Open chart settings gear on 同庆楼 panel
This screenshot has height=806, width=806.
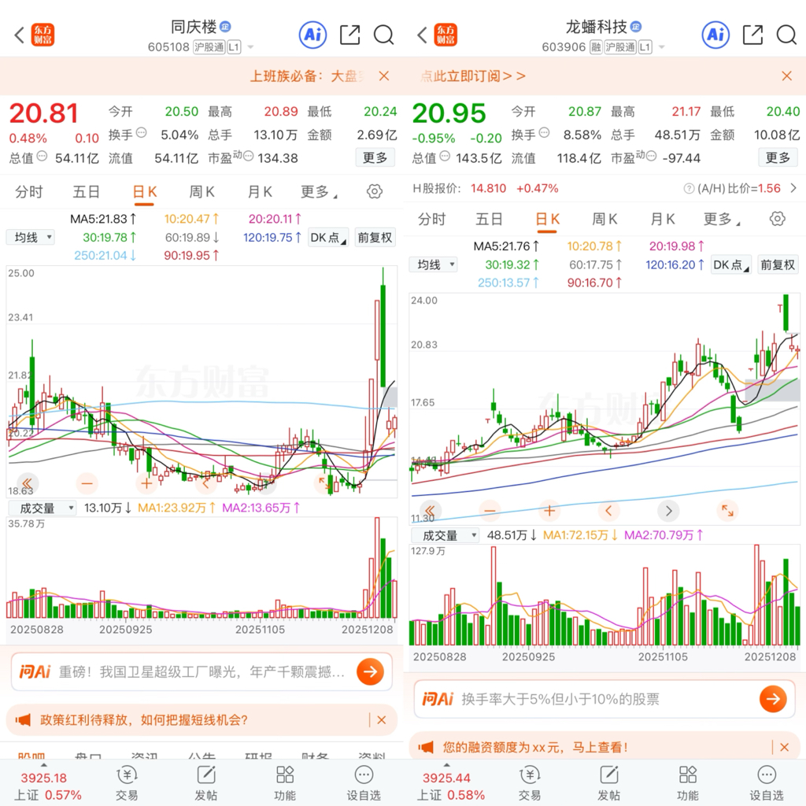374,192
